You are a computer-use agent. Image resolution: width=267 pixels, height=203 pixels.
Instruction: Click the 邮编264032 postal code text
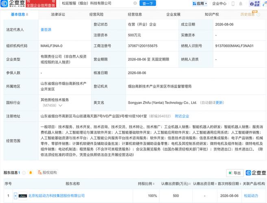[160, 116]
